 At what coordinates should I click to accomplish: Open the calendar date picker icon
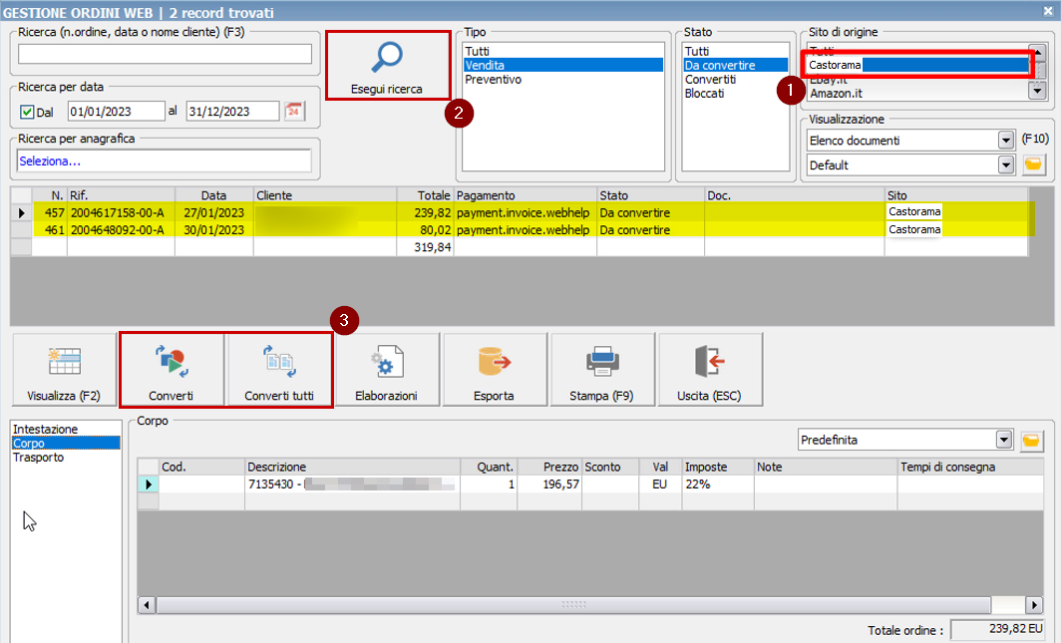294,111
